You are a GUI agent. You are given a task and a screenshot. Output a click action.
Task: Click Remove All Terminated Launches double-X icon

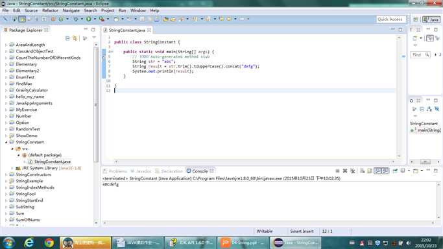pyautogui.click(x=352, y=171)
